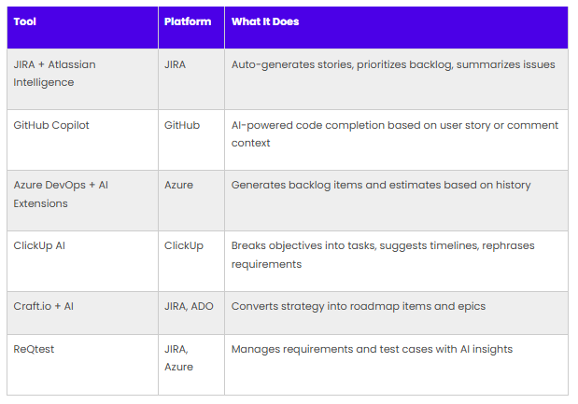Click the "GitHub" platform cell
The width and height of the screenshot is (578, 404).
pos(182,125)
